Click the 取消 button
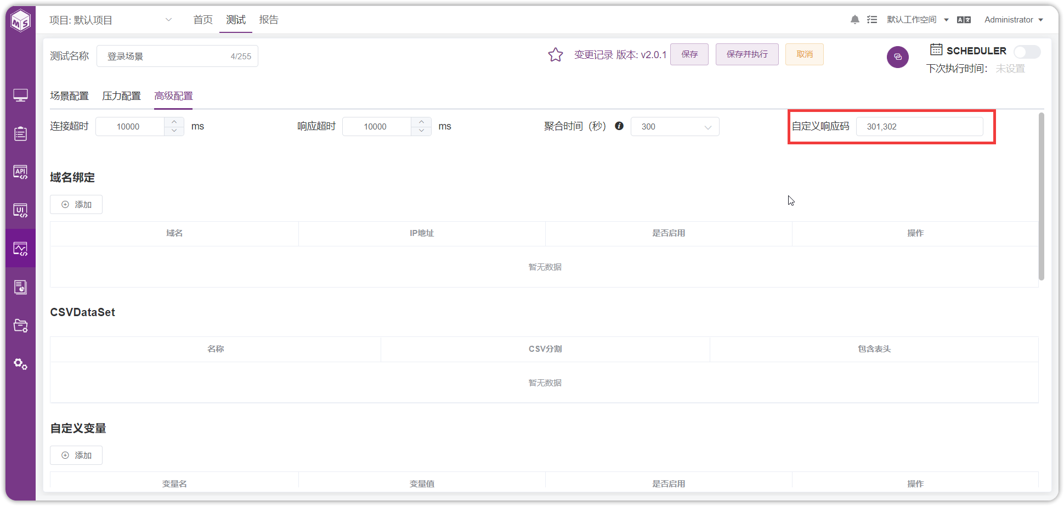 (805, 54)
